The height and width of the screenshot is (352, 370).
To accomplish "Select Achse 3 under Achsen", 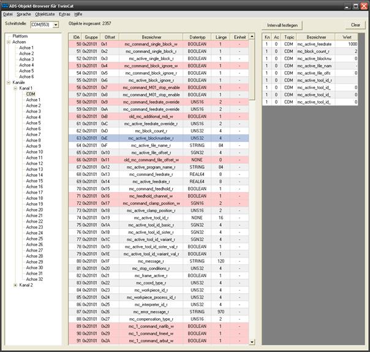I will [x=26, y=59].
